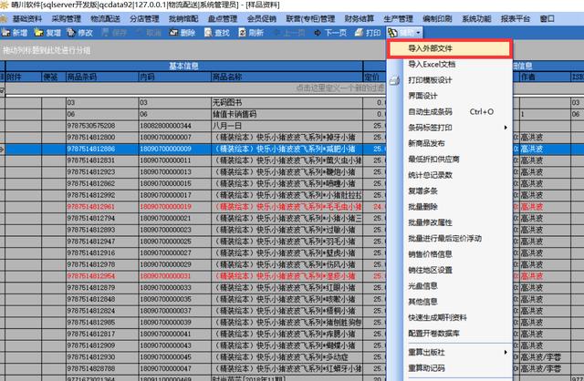Open the 盘点管理 menu

(x=223, y=18)
